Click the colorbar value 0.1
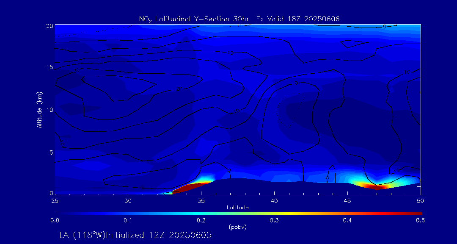457x244 pixels. click(x=128, y=221)
